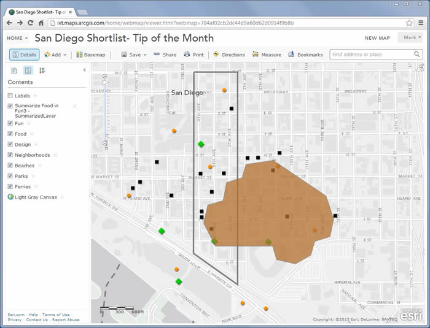Click the Find address or place field
430x328 pixels.
point(372,54)
